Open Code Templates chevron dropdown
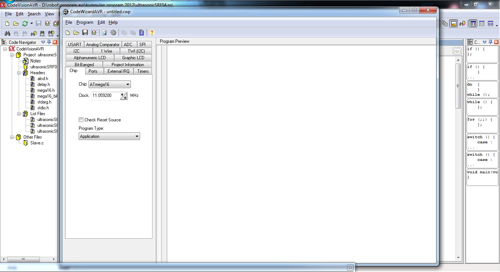500x272 pixels. pyautogui.click(x=485, y=42)
